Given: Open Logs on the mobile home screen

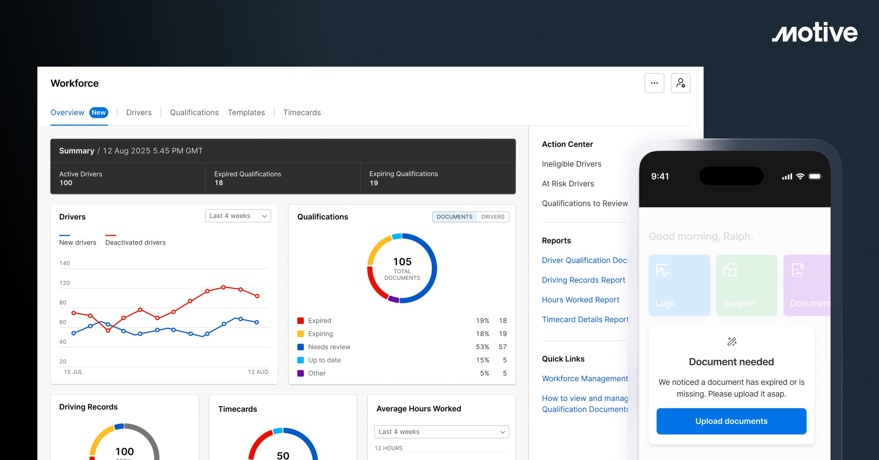Looking at the screenshot, I should coord(679,285).
